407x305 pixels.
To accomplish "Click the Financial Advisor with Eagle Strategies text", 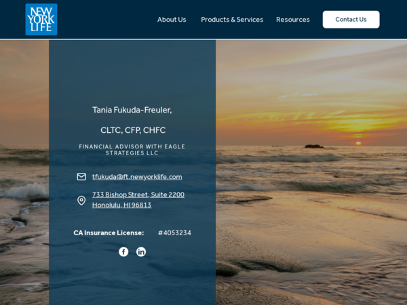I will coord(132,150).
